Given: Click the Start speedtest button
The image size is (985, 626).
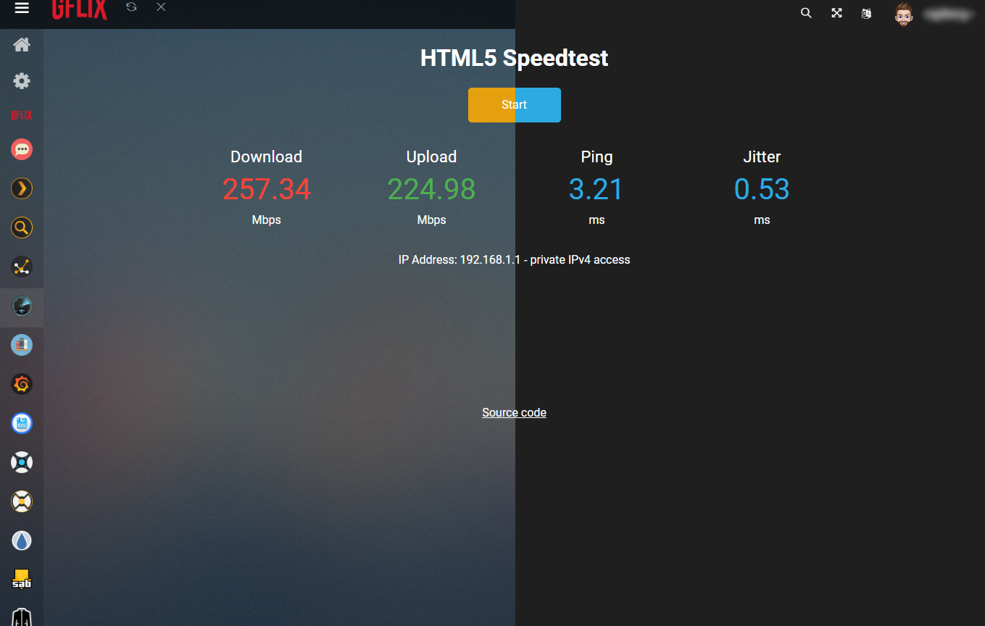Looking at the screenshot, I should [x=514, y=105].
